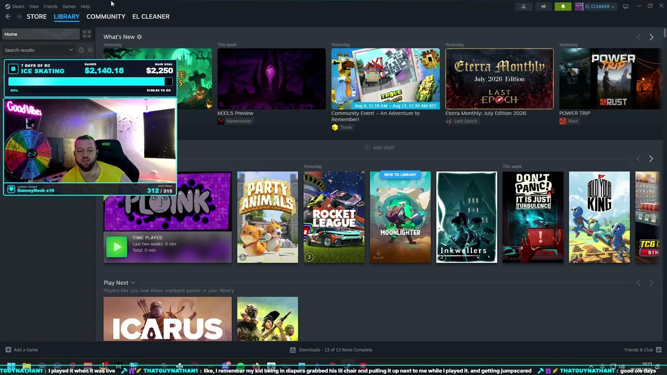
Task: Select the Moonlighter game cover
Action: [400, 217]
